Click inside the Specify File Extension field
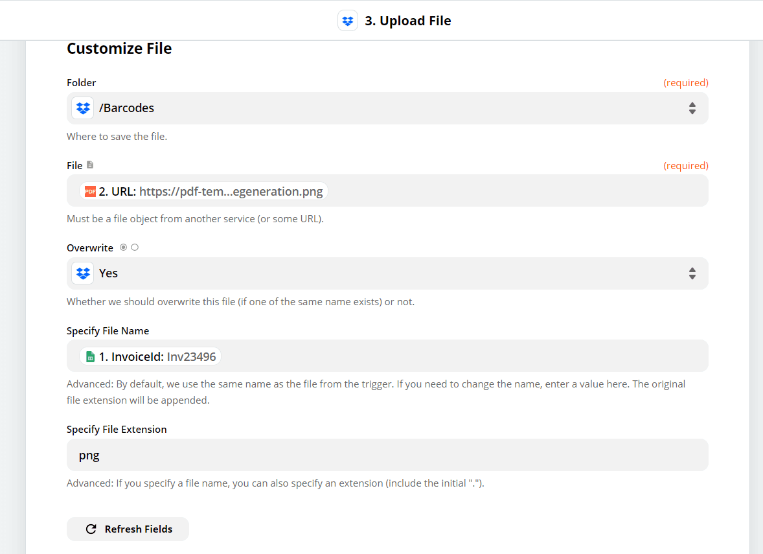The width and height of the screenshot is (763, 554). click(x=259, y=455)
